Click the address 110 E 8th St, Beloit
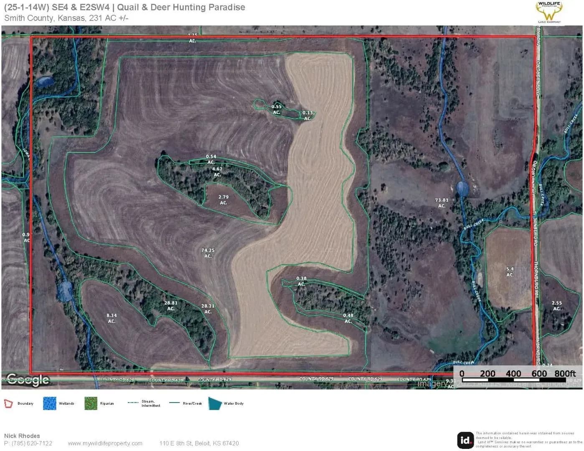584x451 pixels. click(x=199, y=443)
